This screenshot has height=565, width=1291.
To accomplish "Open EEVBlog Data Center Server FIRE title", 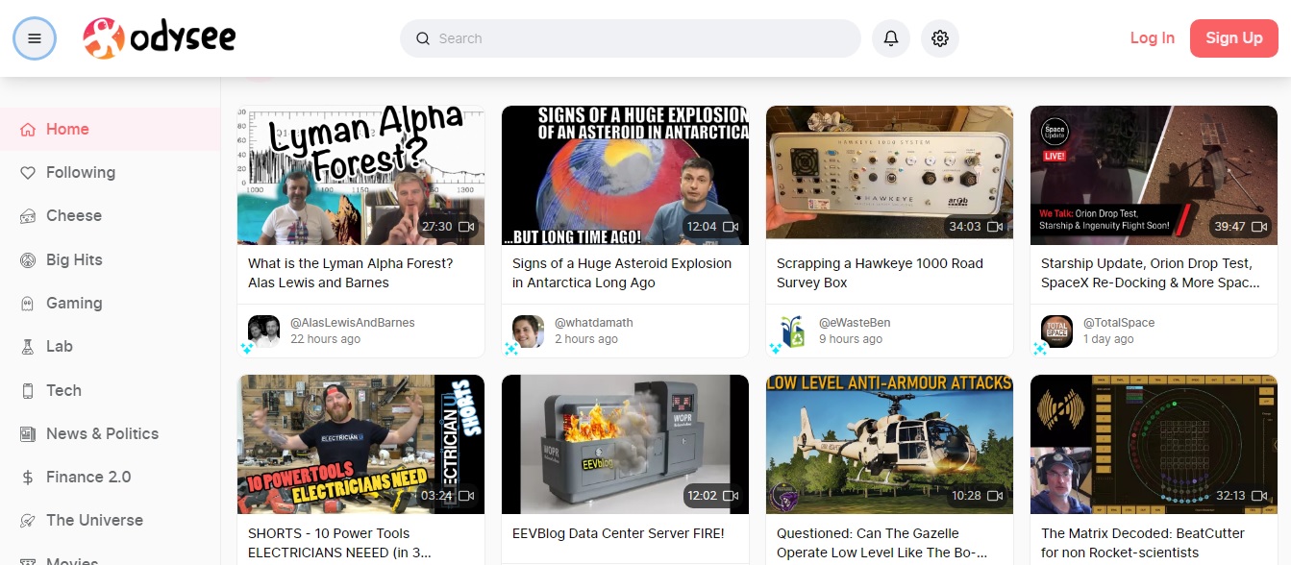I will click(x=618, y=533).
